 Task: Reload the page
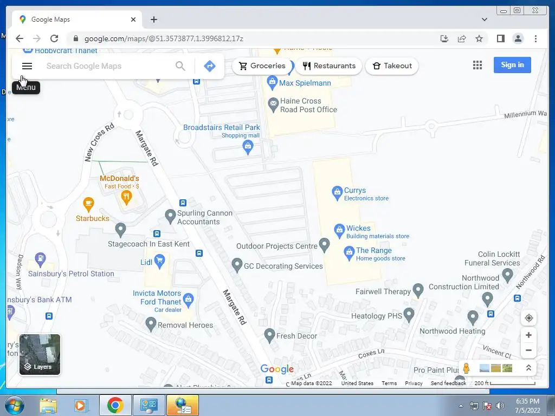54,38
